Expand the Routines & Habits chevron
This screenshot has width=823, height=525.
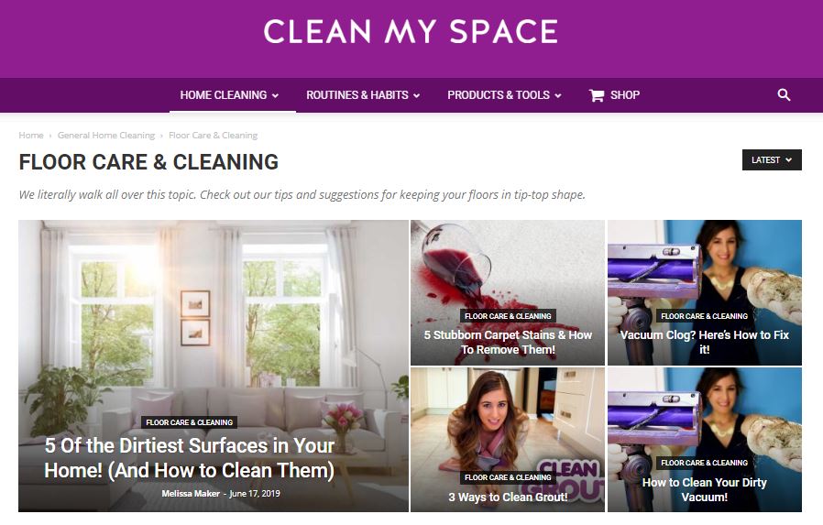(416, 95)
